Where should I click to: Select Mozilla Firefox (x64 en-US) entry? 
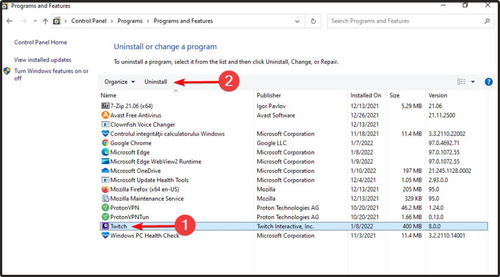pos(144,189)
